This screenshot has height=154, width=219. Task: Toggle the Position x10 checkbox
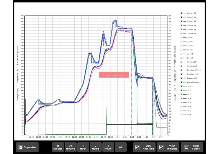[x=181, y=74]
